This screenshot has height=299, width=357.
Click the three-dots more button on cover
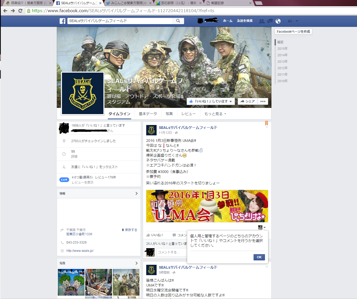(263, 101)
